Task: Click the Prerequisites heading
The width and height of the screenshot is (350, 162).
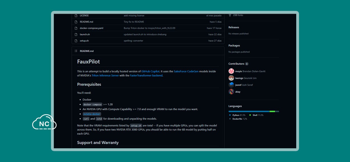Action: point(89,84)
